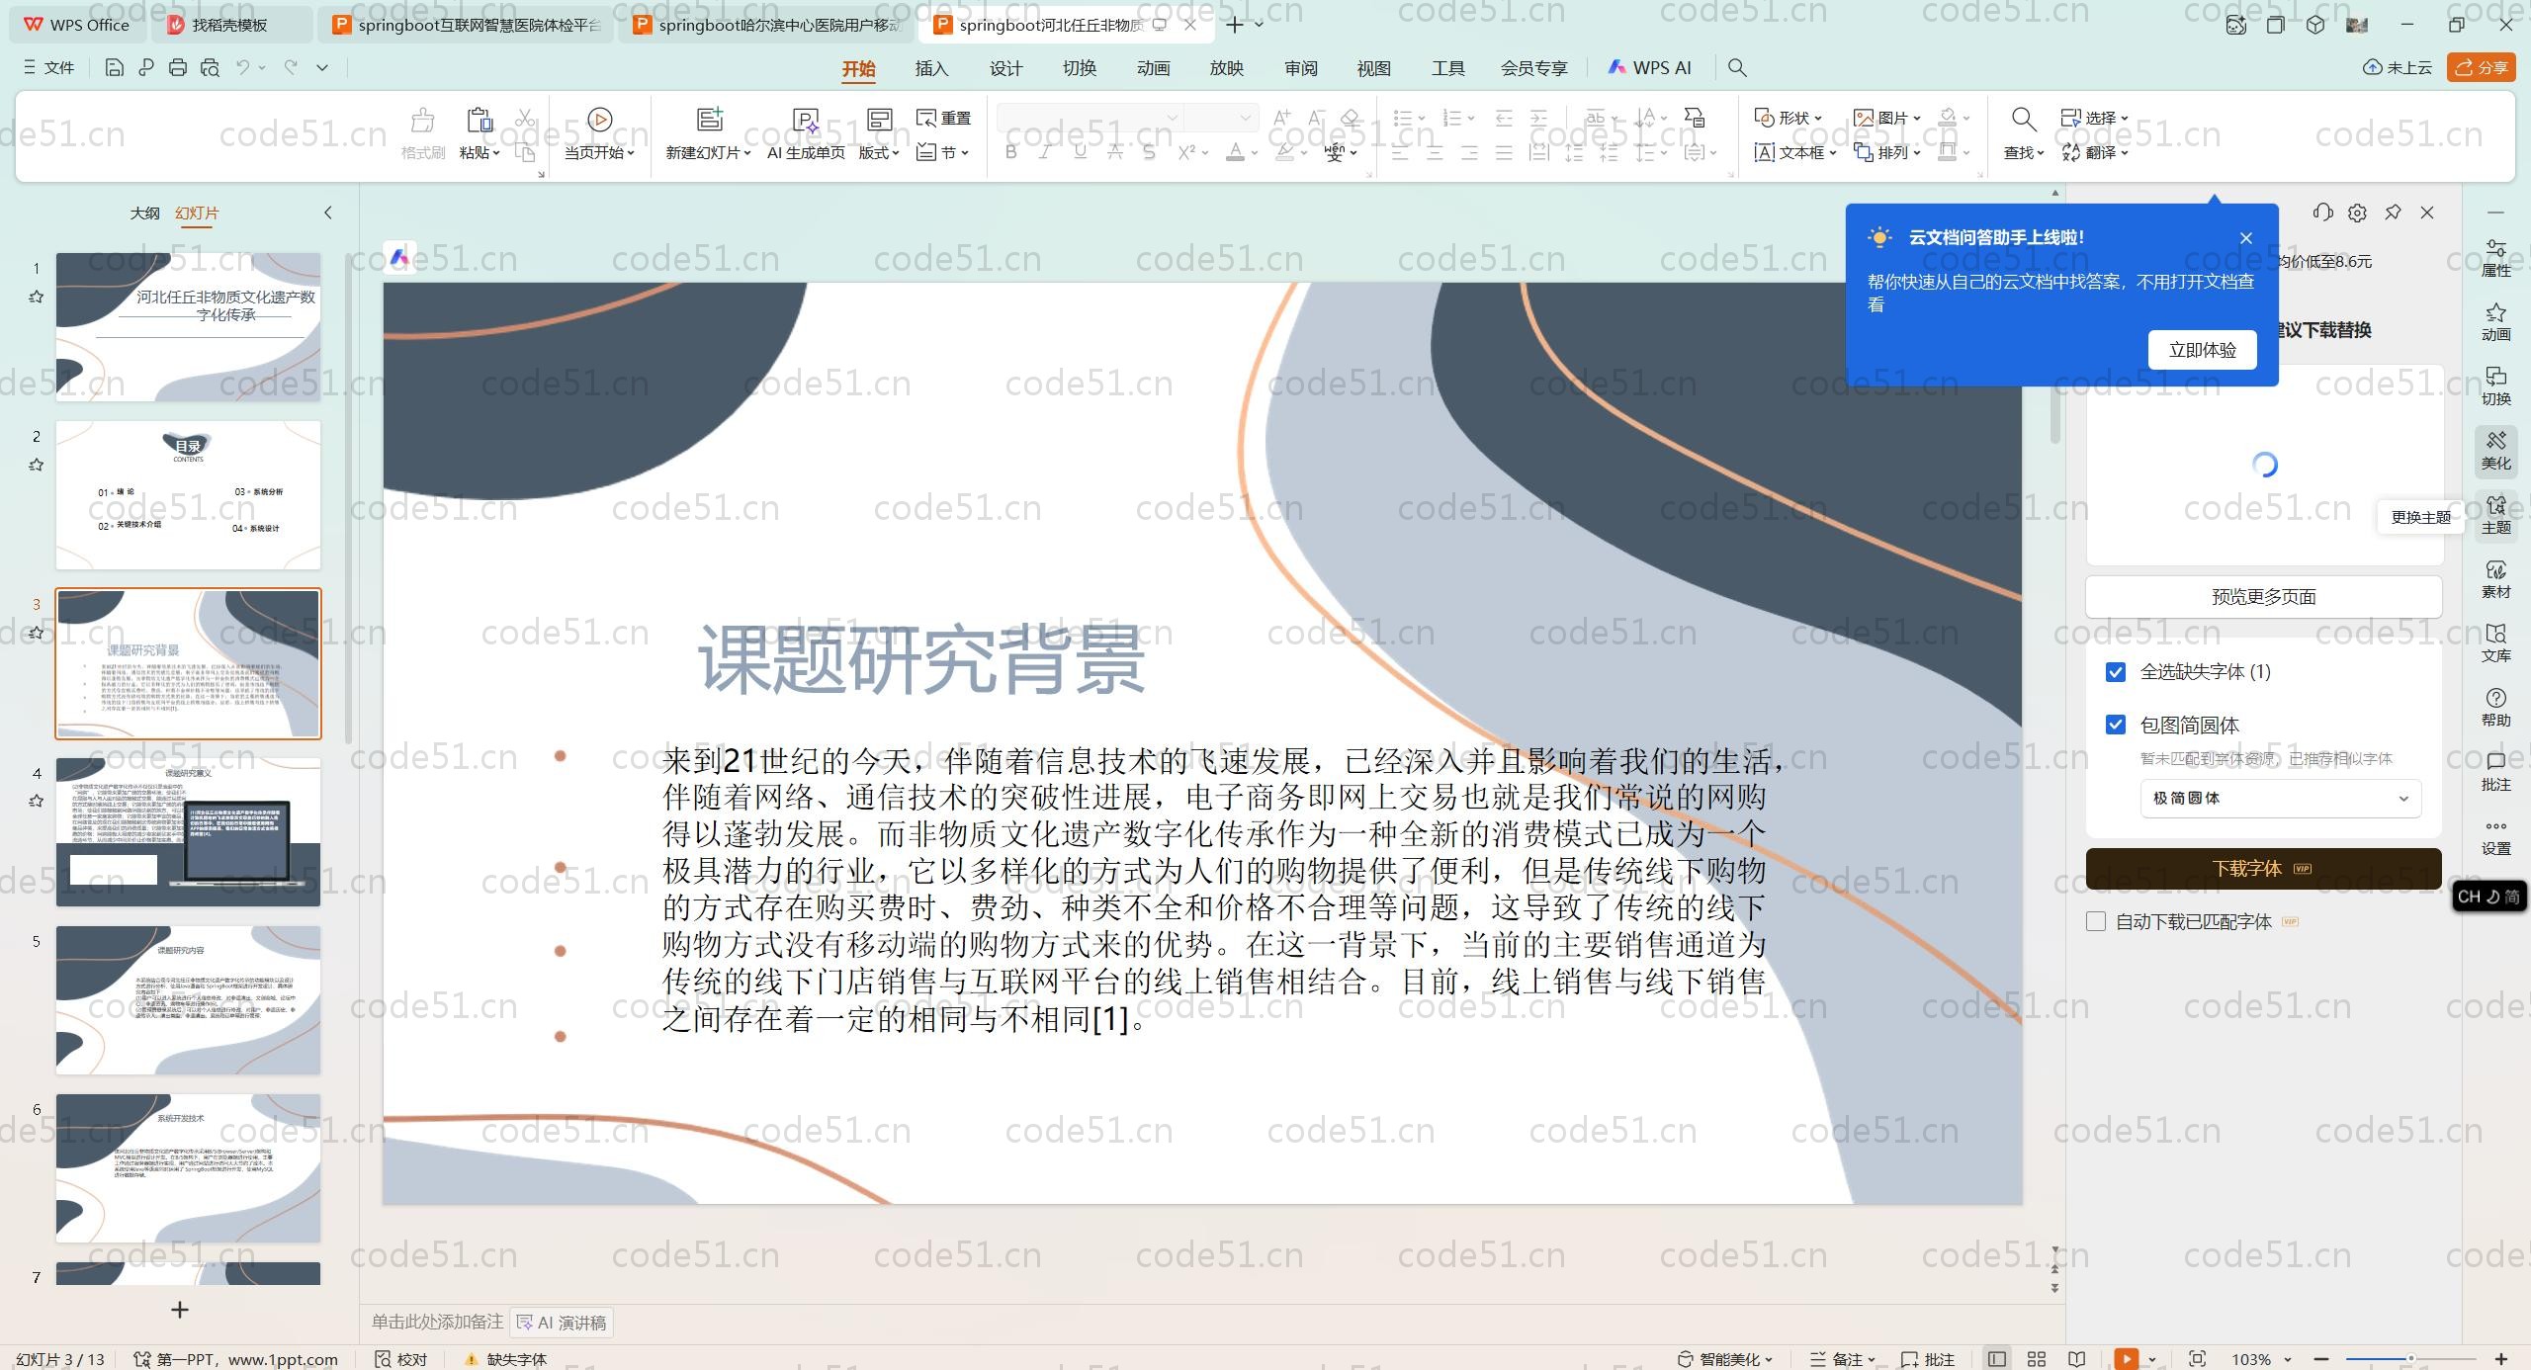Adjust the zoom slider in status bar
Screen dimensions: 2531x1370
(2410, 1359)
